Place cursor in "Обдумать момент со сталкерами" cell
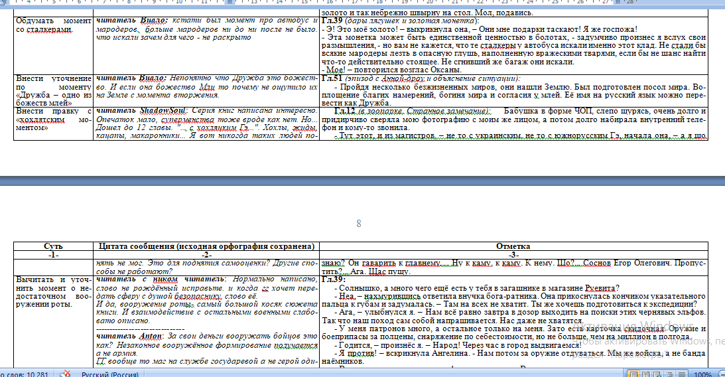The height and width of the screenshot is (377, 725). tap(53, 26)
